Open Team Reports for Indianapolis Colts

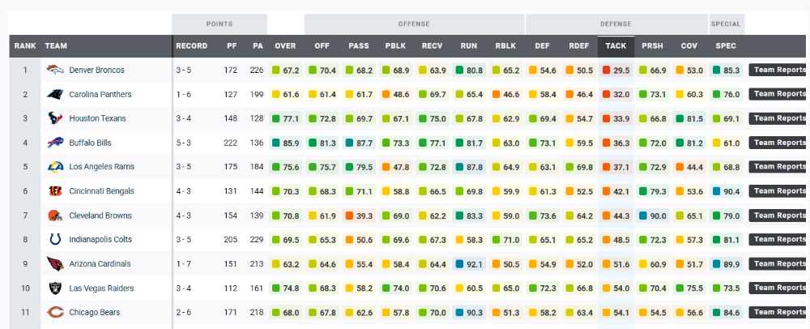click(x=779, y=239)
